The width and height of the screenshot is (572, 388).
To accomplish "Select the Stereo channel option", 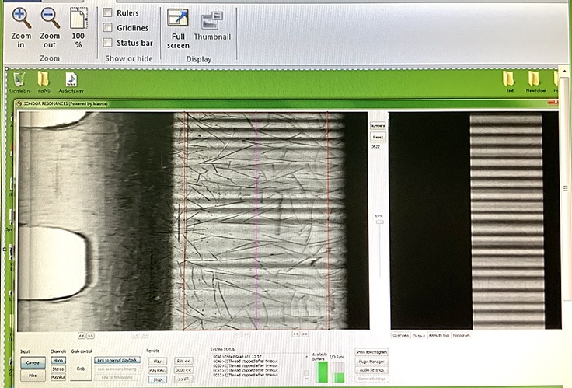I will (x=58, y=369).
